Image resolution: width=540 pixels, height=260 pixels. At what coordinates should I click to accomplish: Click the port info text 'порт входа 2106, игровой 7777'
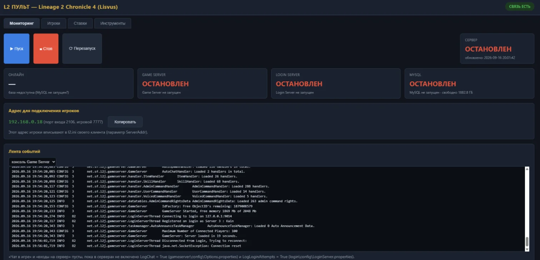click(73, 122)
